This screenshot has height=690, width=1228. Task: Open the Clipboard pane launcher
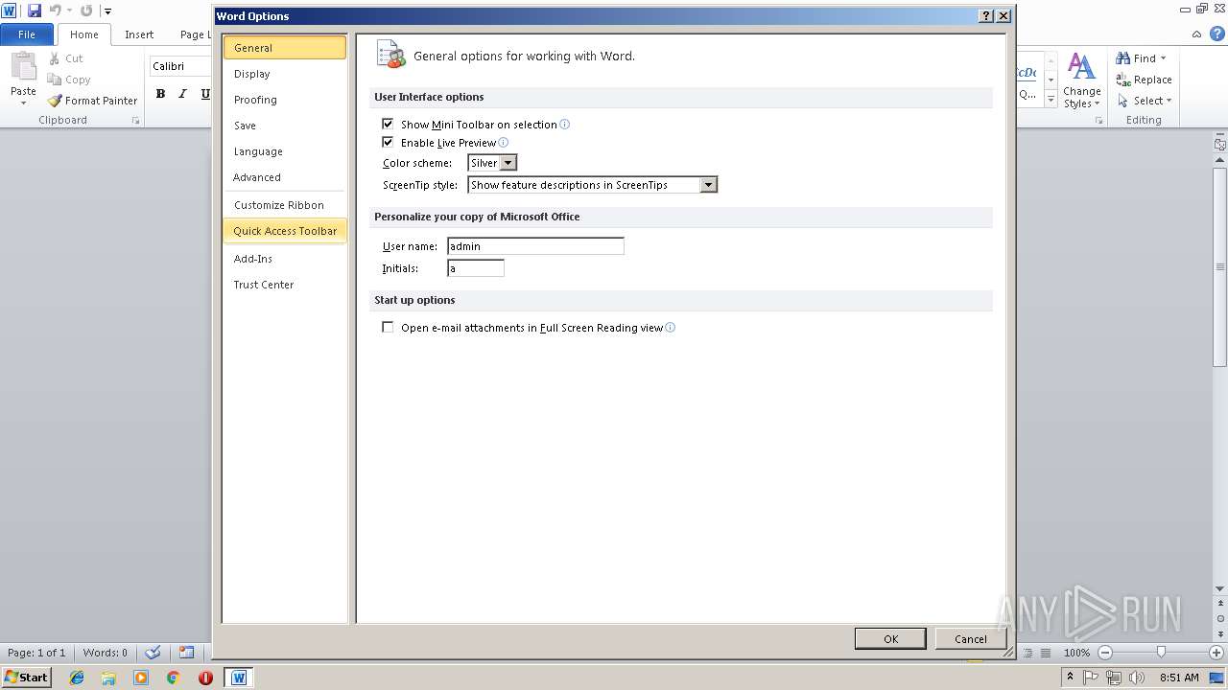135,121
